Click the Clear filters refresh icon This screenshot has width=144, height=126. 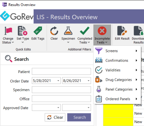click(x=54, y=31)
